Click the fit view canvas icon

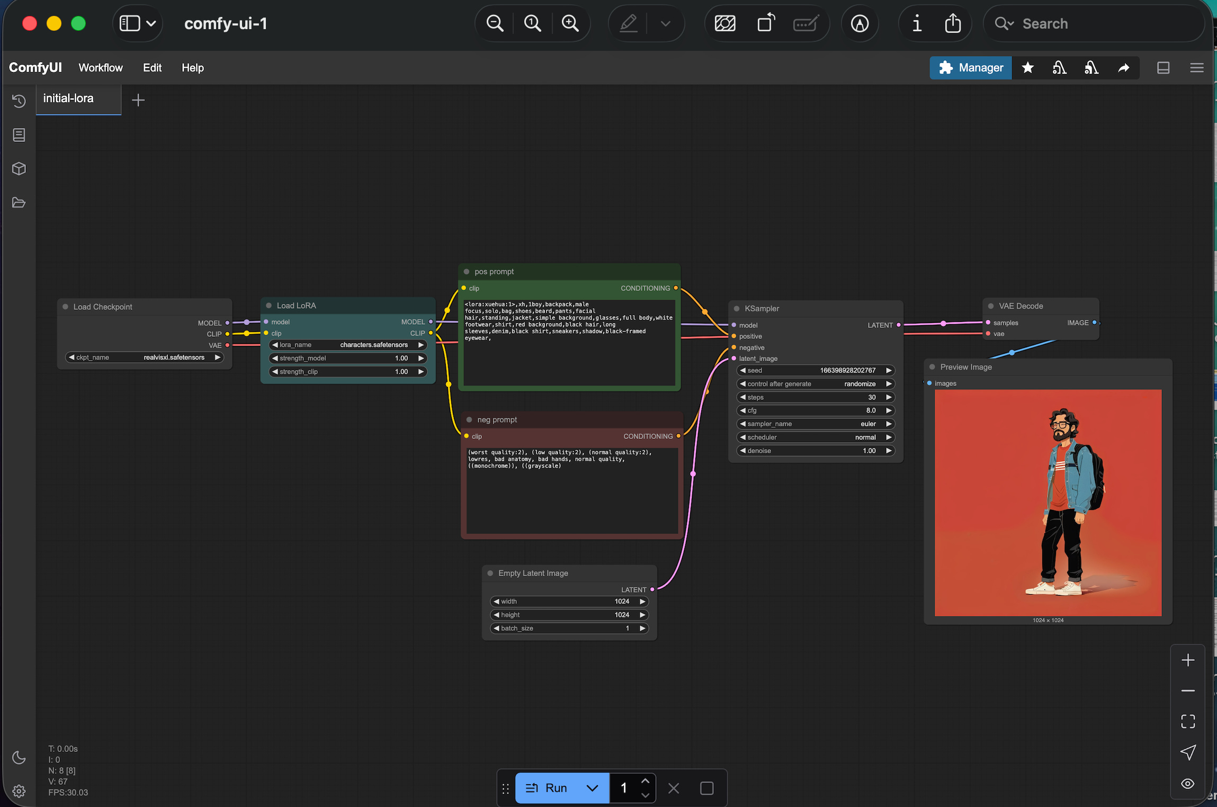[x=1188, y=721]
